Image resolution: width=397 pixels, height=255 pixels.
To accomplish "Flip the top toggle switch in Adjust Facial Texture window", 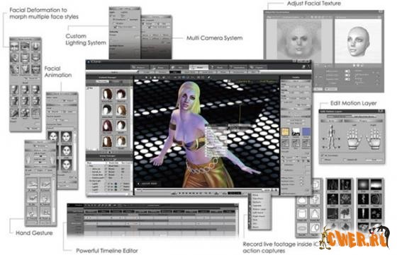I will (x=347, y=71).
